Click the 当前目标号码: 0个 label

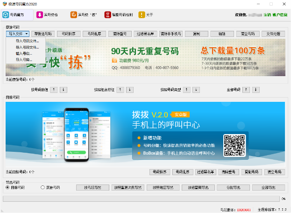pos(20,172)
